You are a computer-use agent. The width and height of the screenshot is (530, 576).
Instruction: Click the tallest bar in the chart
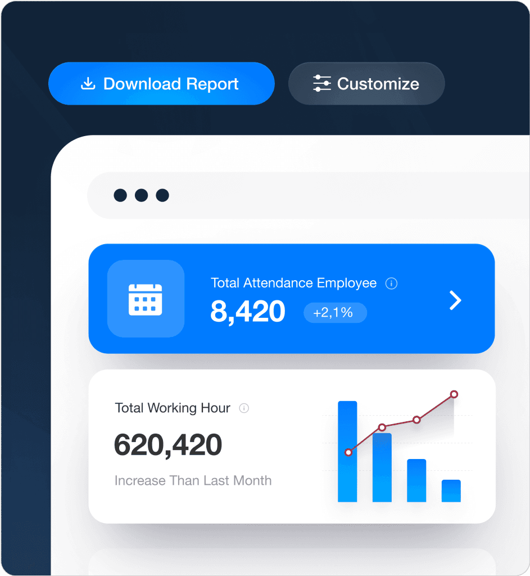click(x=347, y=452)
